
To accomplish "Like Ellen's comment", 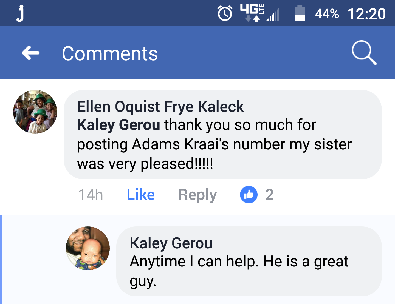I will [141, 195].
